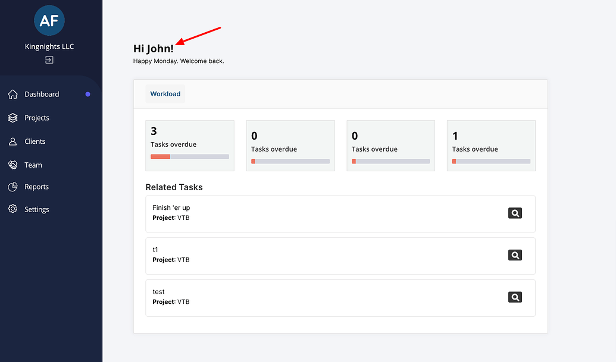616x362 pixels.
Task: Click the Kingnights LLC company name
Action: [49, 46]
